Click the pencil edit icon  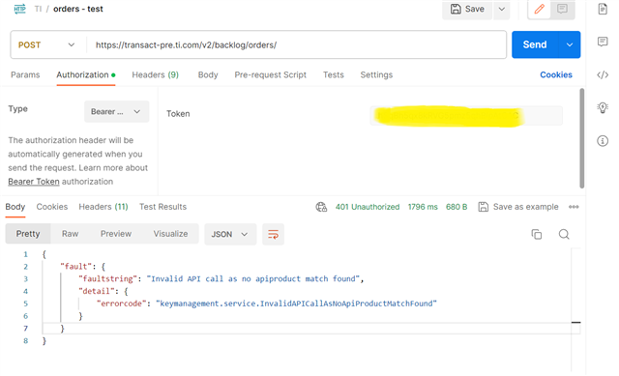click(540, 9)
